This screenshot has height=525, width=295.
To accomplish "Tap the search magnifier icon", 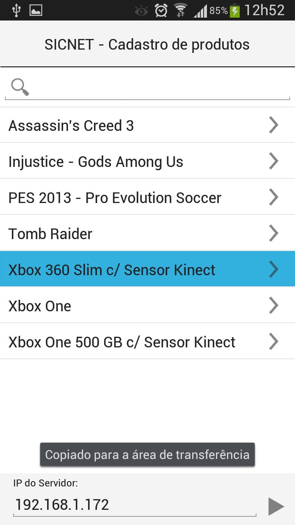I will coord(20,87).
